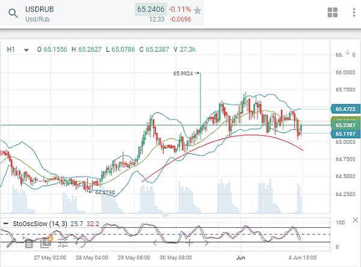The image size is (361, 267).
Task: Grab the panel divider handle above oscillator
Action: click(165, 215)
